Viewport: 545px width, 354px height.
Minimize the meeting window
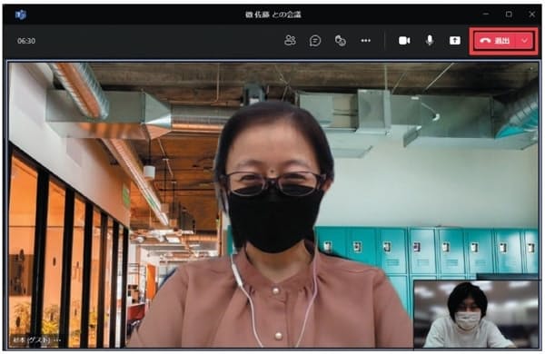click(486, 15)
